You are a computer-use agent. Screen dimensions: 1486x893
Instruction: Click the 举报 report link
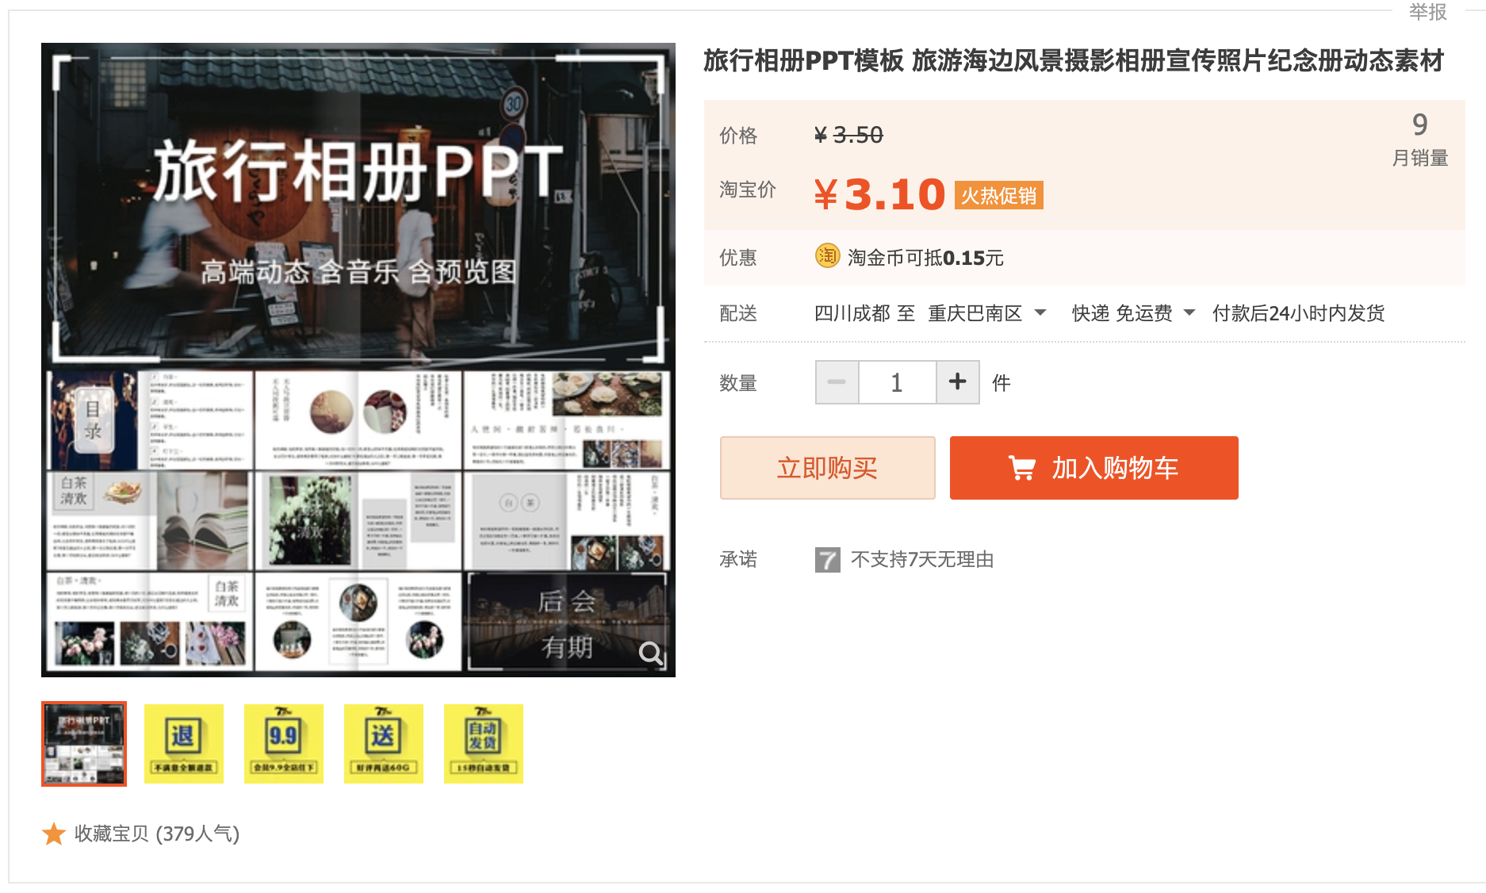[x=1427, y=12]
